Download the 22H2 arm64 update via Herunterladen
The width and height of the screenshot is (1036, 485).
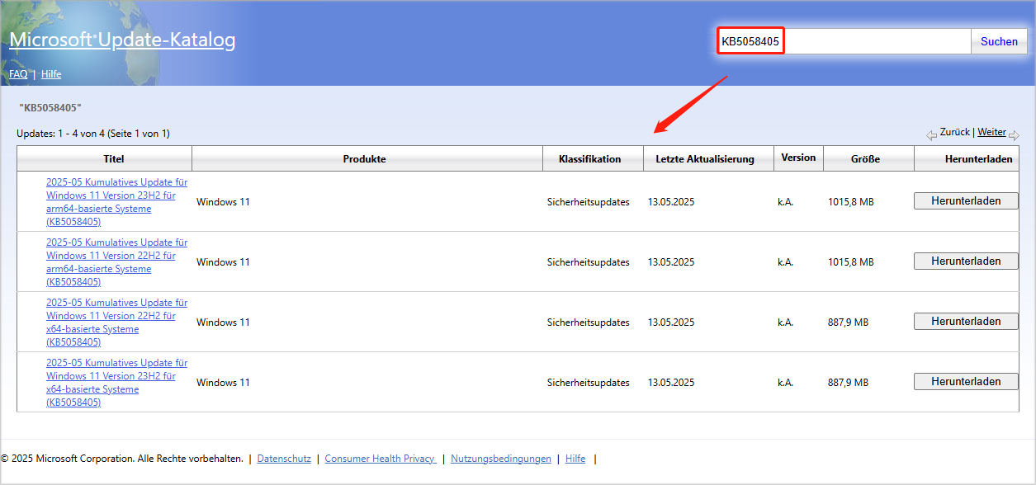click(x=966, y=261)
